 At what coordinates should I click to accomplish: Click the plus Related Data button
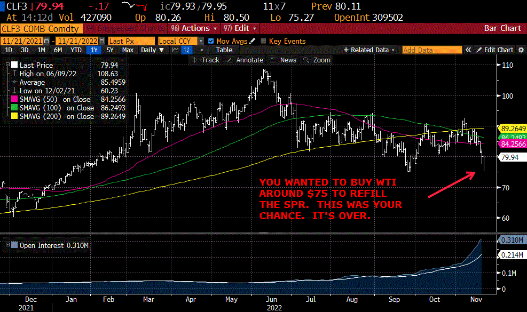pos(369,50)
